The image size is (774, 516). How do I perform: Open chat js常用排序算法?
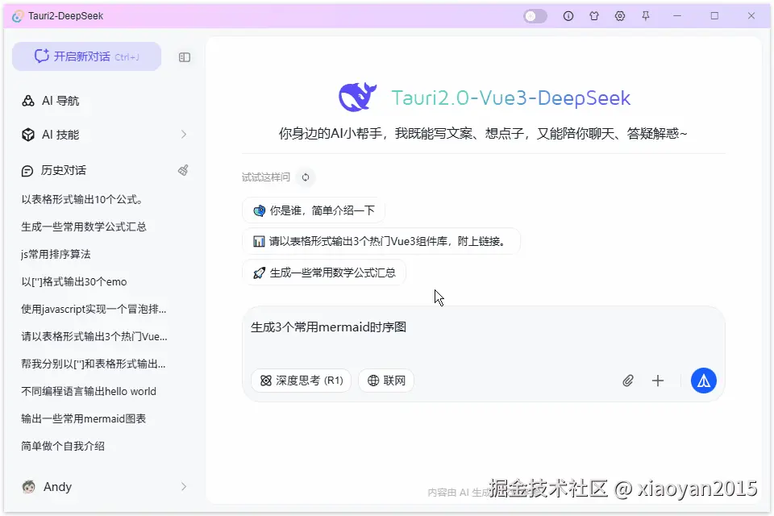[56, 254]
